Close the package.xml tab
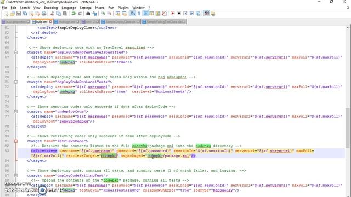This screenshot has width=351, height=197. 78,22
